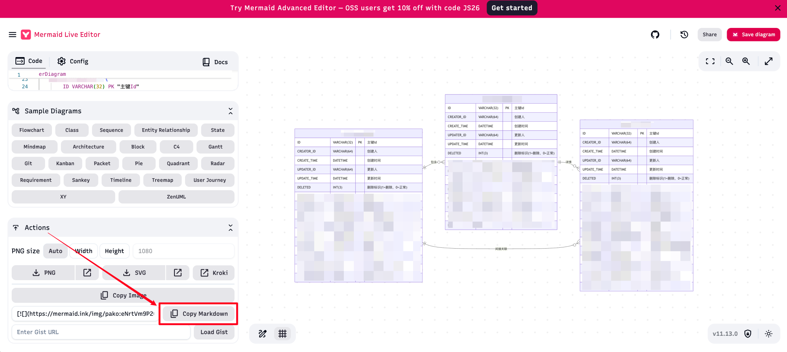Click the Copy Markdown button
This screenshot has height=352, width=787.
(x=199, y=314)
